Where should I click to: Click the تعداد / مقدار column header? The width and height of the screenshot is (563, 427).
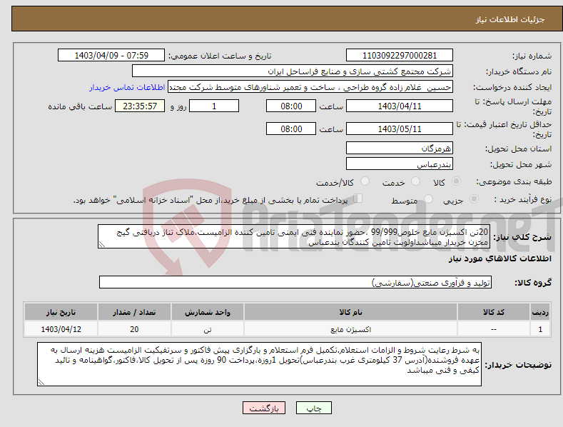coord(134,312)
